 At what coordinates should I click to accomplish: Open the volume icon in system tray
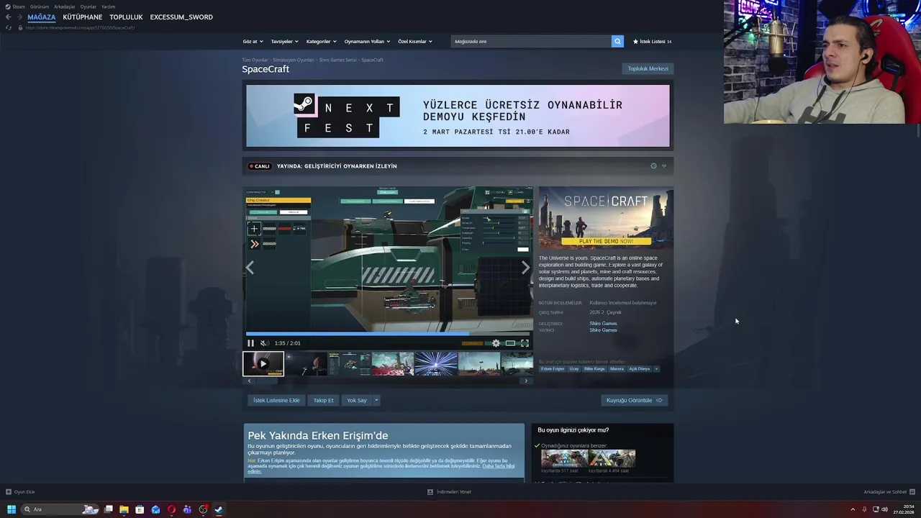(884, 509)
